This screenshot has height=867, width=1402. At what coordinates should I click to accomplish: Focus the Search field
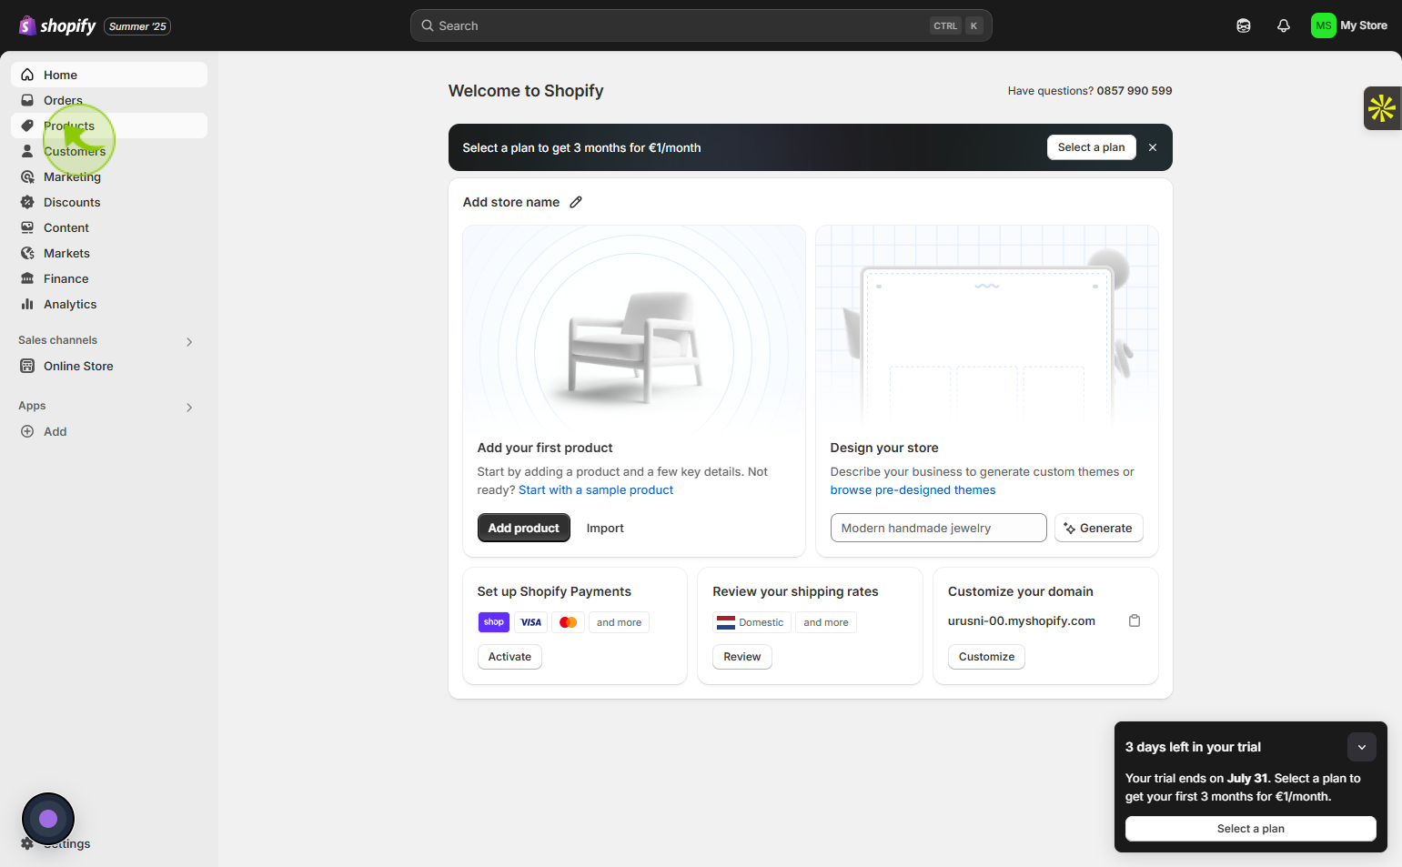pos(701,25)
